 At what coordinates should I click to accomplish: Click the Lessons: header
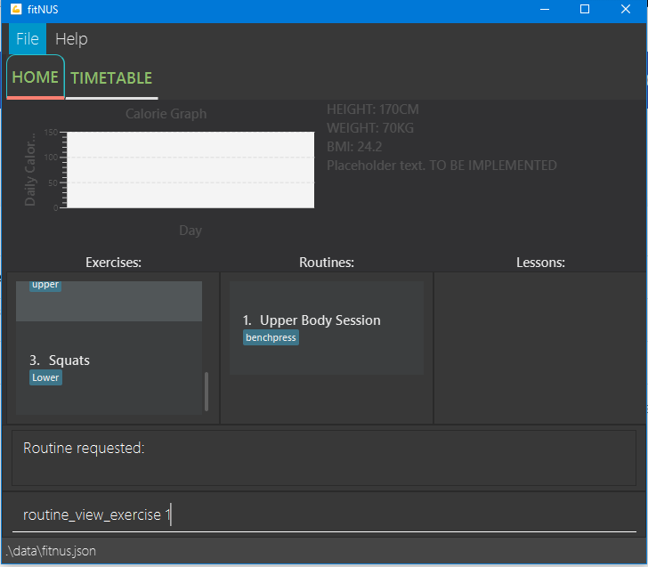pyautogui.click(x=540, y=263)
